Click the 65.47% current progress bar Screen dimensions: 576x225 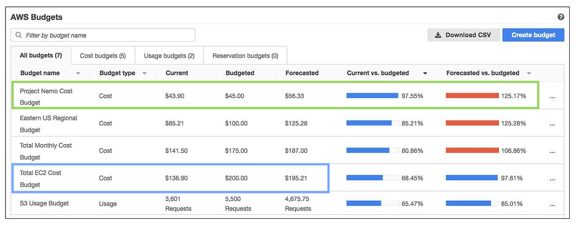[373, 203]
